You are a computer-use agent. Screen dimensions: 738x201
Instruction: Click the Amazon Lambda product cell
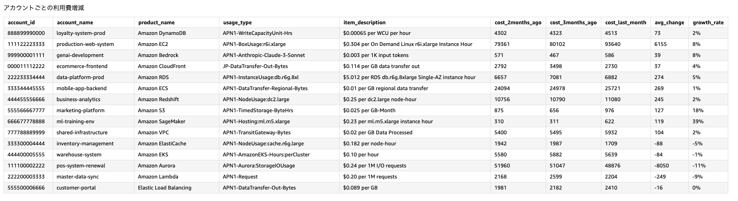point(158,177)
